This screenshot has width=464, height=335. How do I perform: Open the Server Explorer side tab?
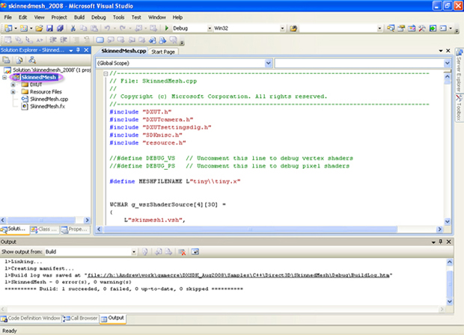(x=459, y=70)
